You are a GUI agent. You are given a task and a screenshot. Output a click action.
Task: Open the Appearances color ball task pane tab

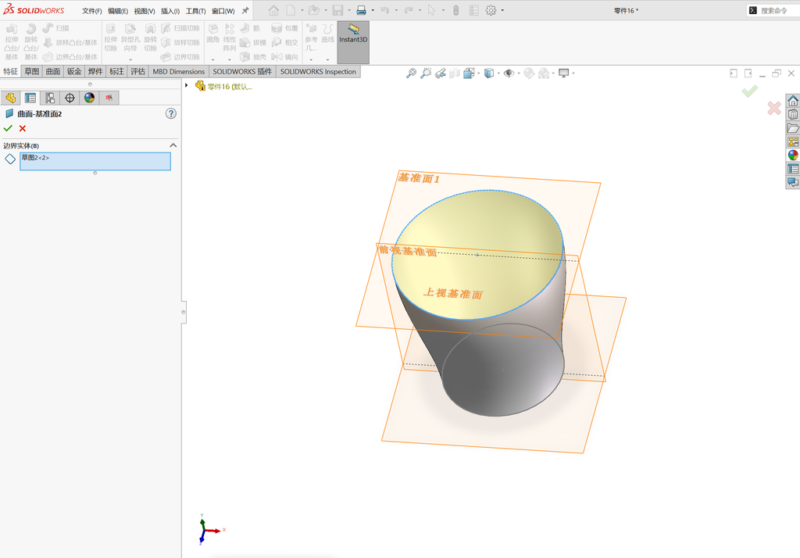point(793,155)
